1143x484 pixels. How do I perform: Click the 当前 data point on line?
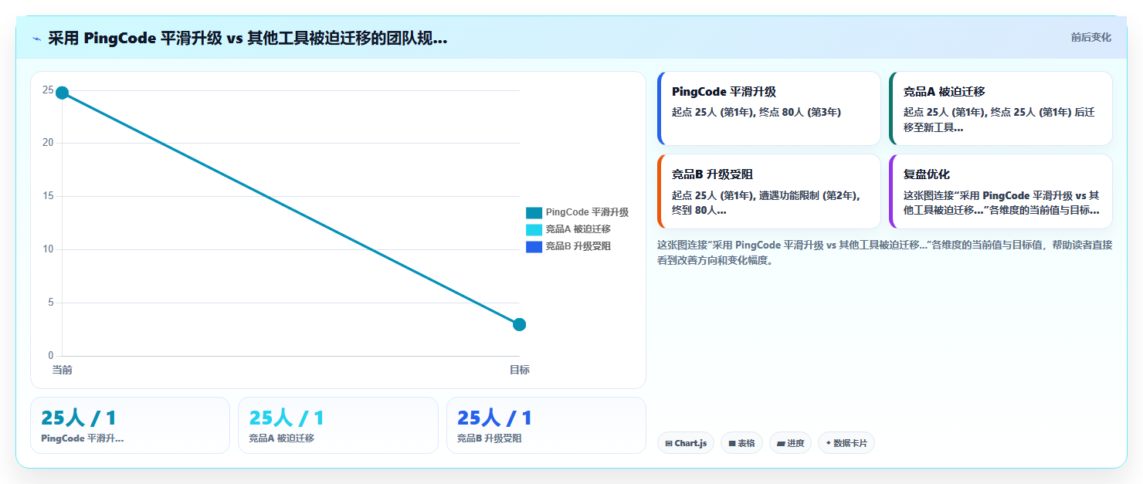(63, 93)
